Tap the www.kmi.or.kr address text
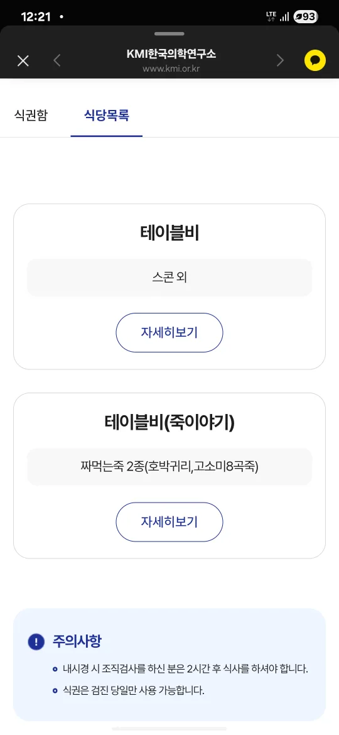This screenshot has height=735, width=339. pyautogui.click(x=171, y=69)
